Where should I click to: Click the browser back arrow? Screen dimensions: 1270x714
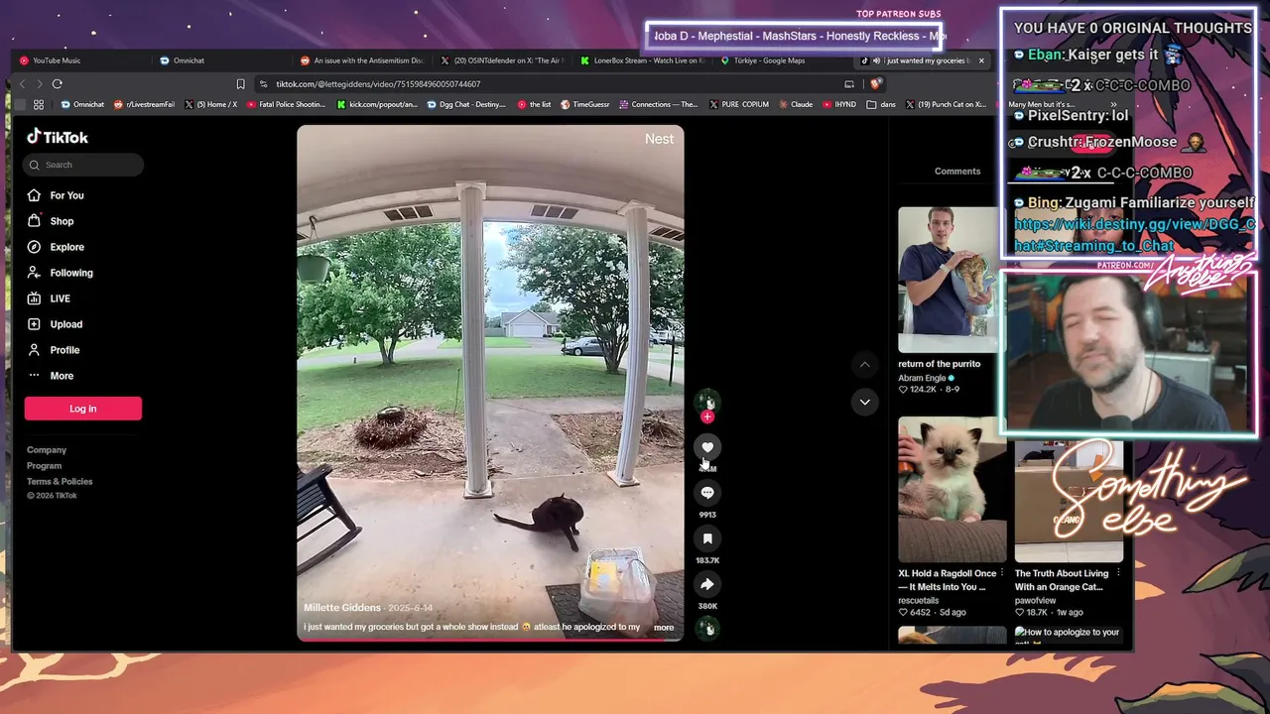pyautogui.click(x=23, y=84)
